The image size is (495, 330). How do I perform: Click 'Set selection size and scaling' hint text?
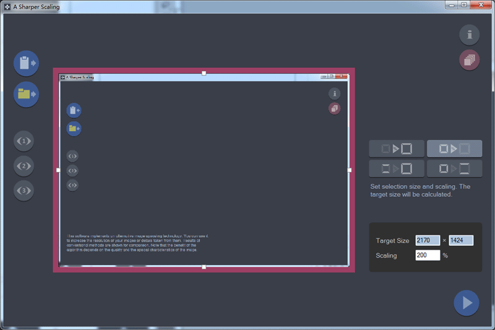tap(420, 191)
